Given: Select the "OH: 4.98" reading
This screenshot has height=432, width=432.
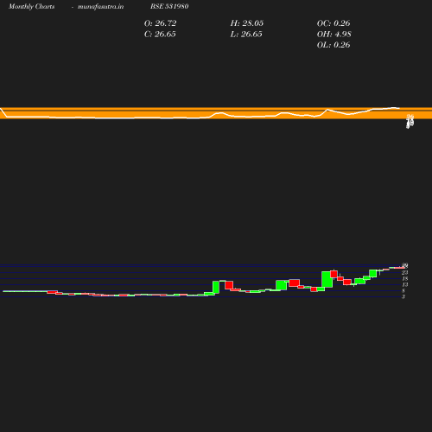Looking at the screenshot, I should (x=334, y=34).
